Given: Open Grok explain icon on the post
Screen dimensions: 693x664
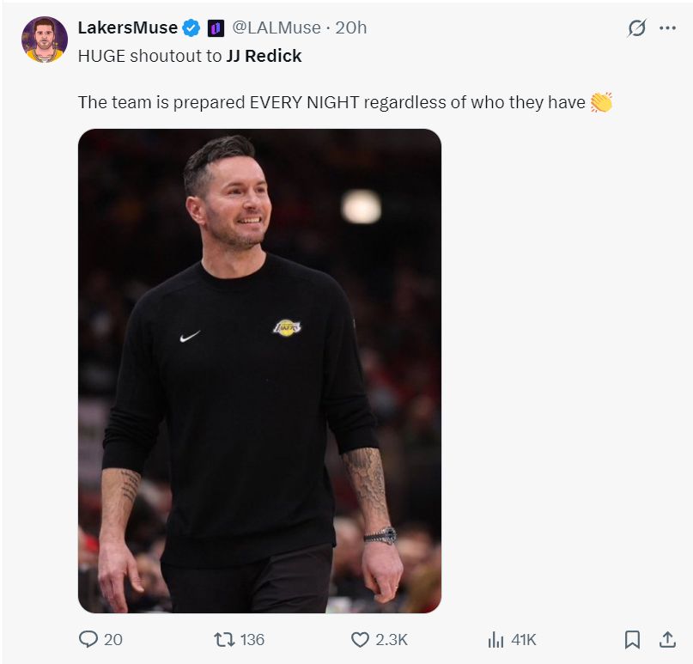Looking at the screenshot, I should (636, 28).
